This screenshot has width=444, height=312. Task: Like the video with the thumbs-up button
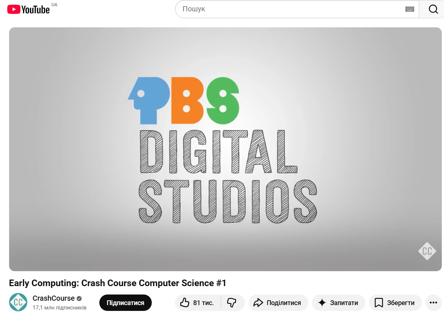click(x=198, y=303)
